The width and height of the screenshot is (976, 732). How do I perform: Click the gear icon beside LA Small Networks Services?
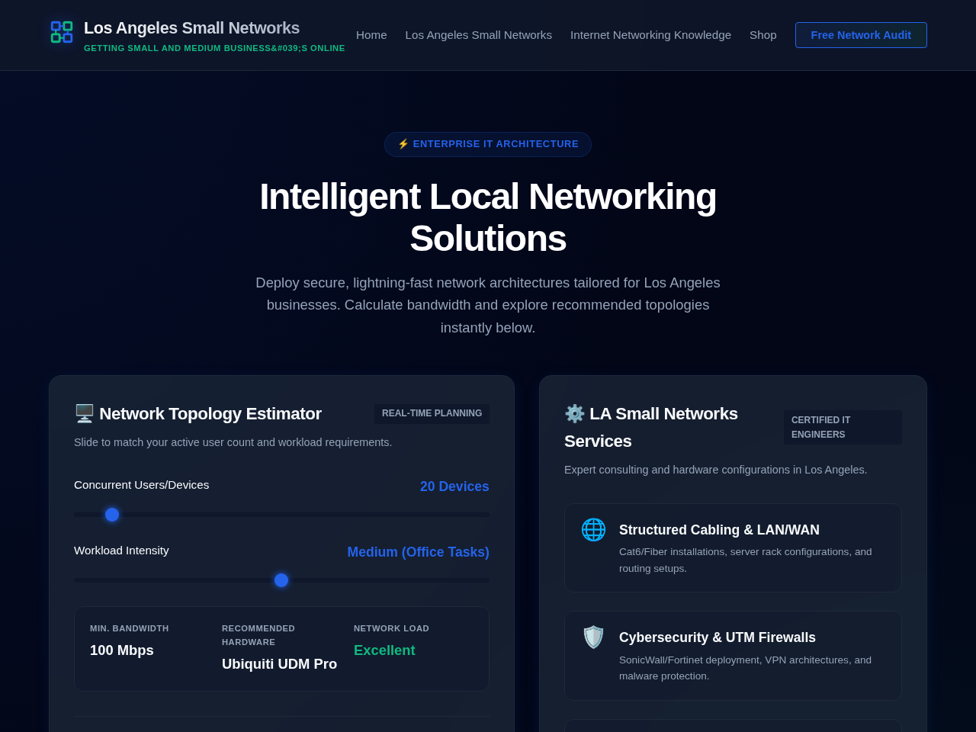point(574,413)
